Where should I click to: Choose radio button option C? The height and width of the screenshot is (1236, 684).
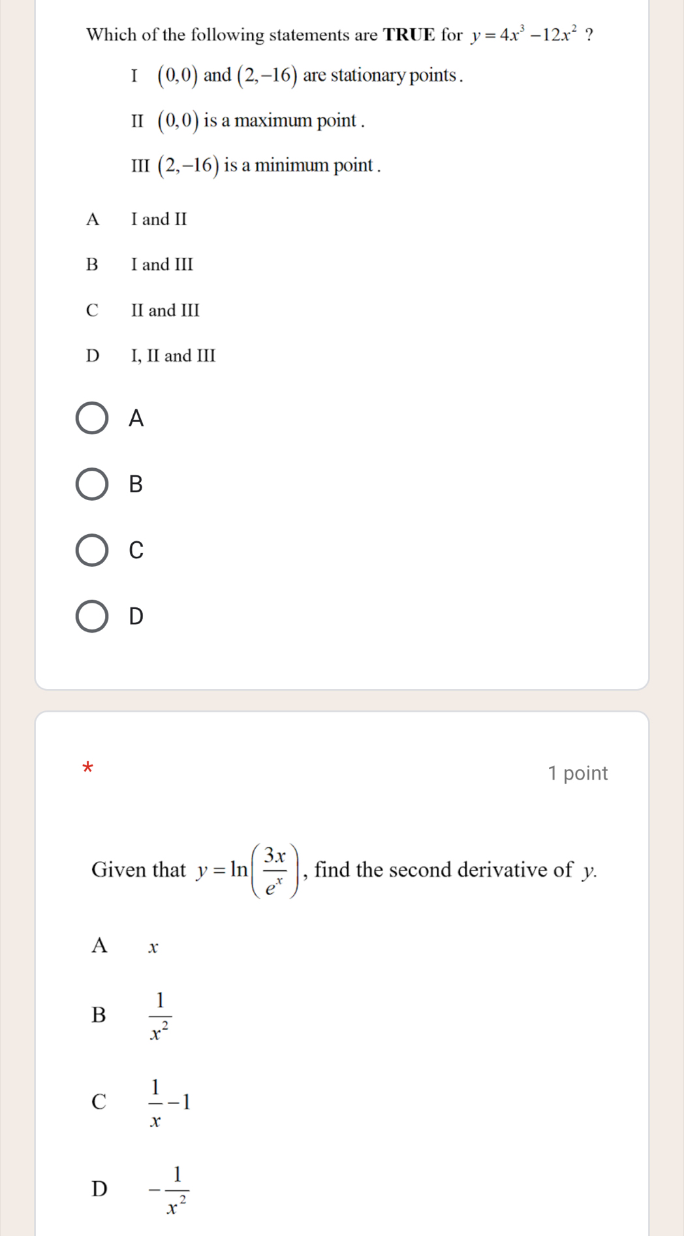92,550
